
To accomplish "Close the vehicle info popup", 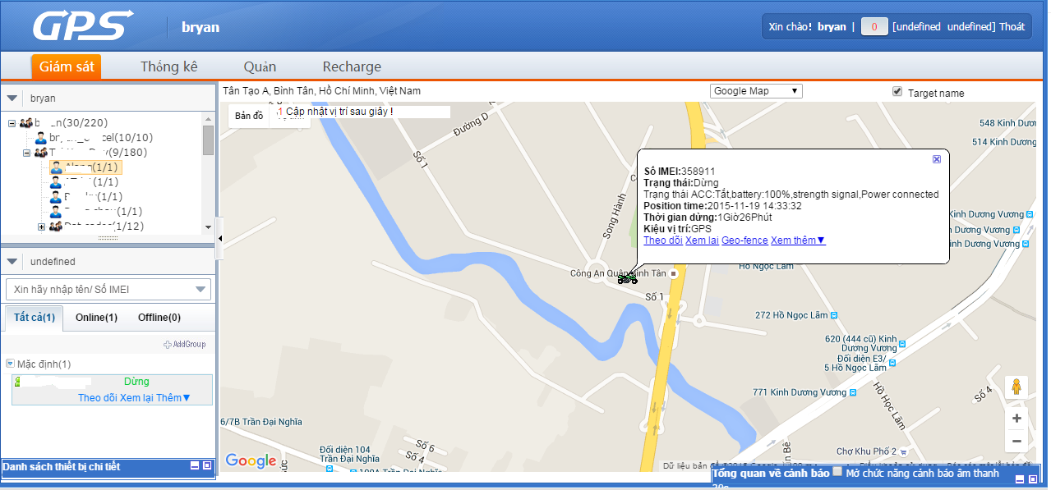I will pos(937,159).
